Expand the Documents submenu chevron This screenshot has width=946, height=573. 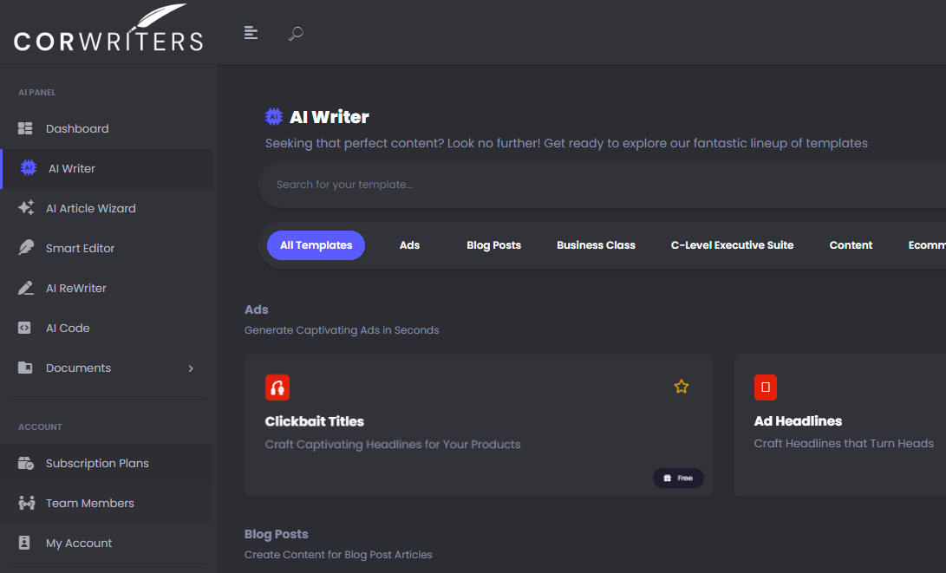(x=191, y=368)
